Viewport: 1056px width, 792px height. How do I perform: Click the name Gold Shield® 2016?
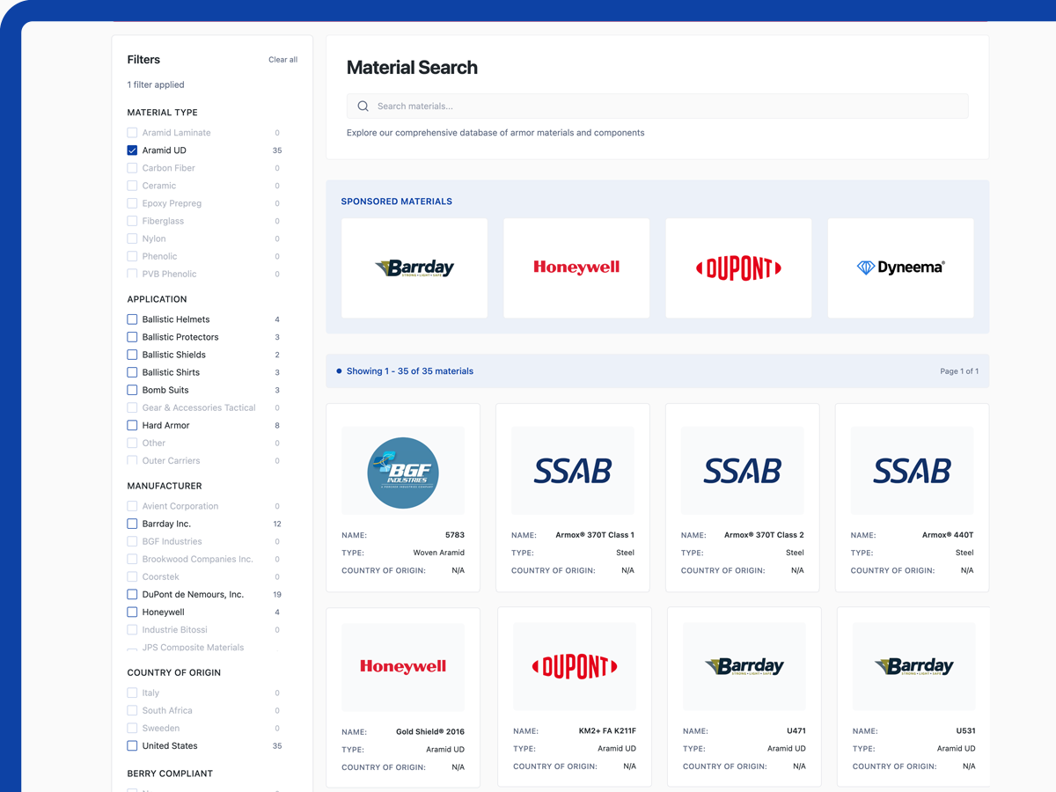coord(430,732)
